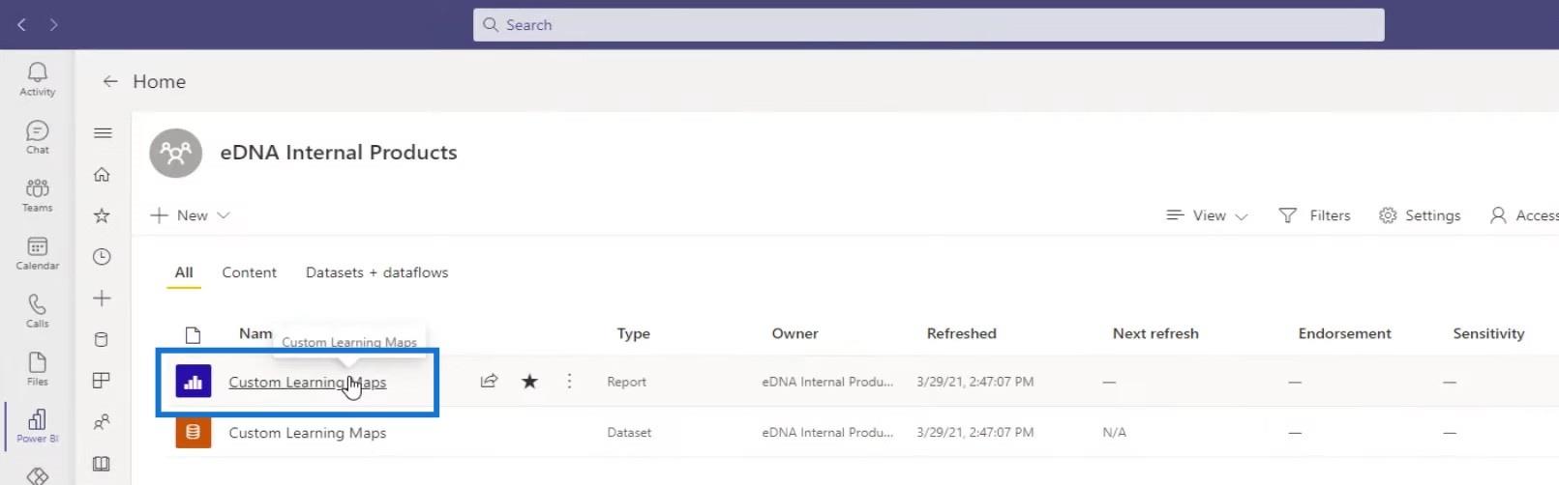Open the Activity bell in Teams sidebar
Screen dimensions: 1559x485
tap(37, 79)
